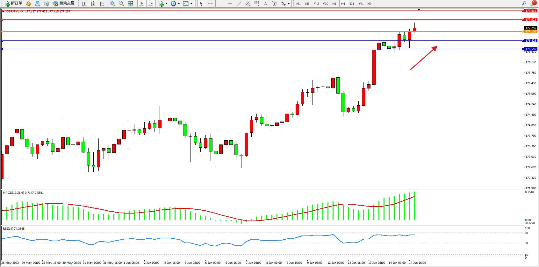This screenshot has width=539, height=267.
Task: Expand the periodicity clock dropdown
Action: click(179, 4)
